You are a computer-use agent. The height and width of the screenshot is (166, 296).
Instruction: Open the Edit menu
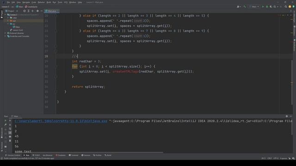(13, 2)
